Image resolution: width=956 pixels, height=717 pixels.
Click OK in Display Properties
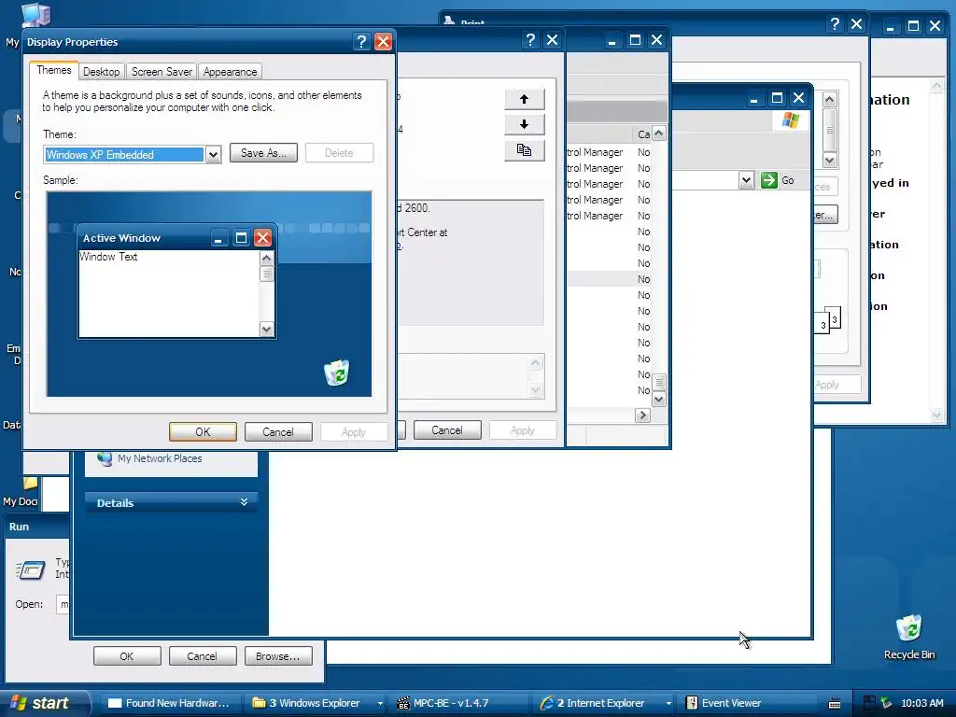coord(203,431)
